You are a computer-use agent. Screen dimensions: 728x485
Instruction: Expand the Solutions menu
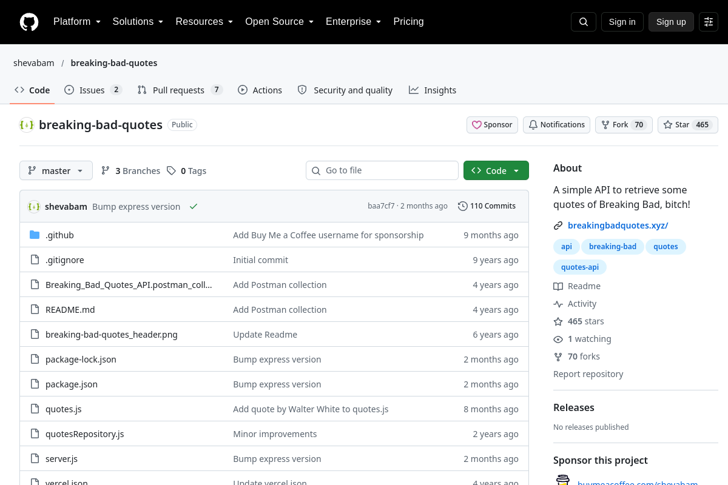(138, 22)
